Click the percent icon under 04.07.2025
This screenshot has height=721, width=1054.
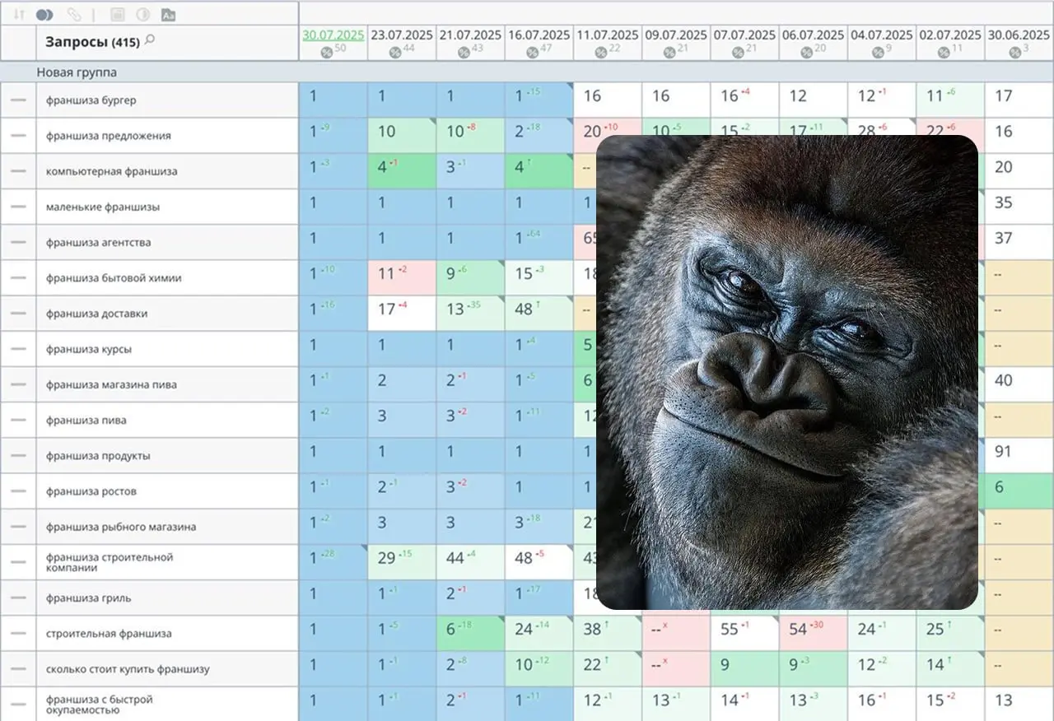878,52
